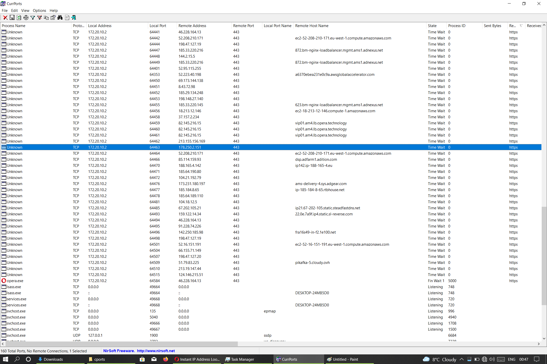Click the HTML report page icon

pyautogui.click(x=67, y=17)
